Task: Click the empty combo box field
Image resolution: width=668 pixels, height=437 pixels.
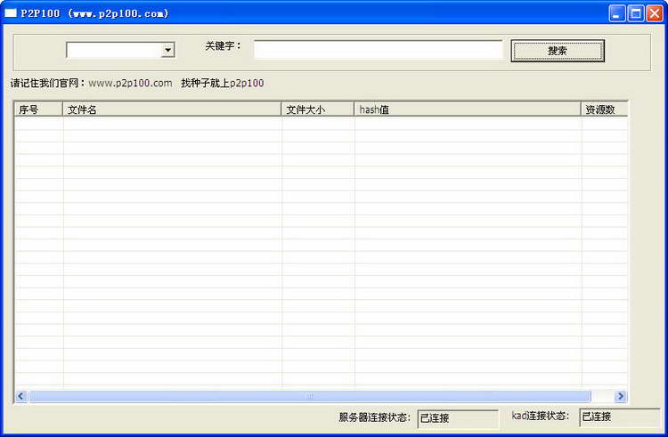Action: click(113, 51)
